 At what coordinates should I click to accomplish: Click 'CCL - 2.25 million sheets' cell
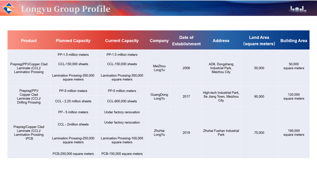click(x=73, y=101)
